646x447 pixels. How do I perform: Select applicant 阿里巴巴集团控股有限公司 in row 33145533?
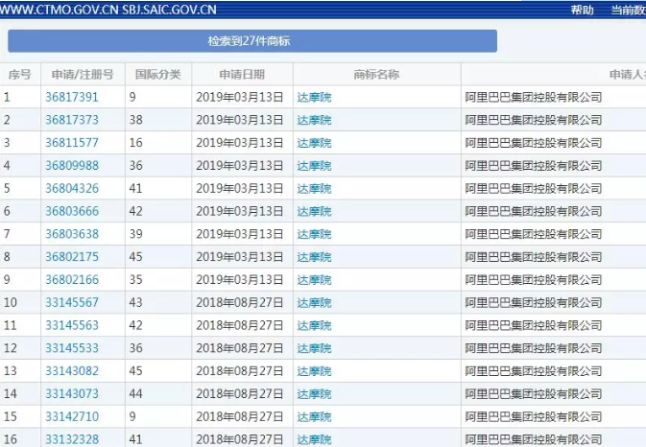click(x=534, y=348)
